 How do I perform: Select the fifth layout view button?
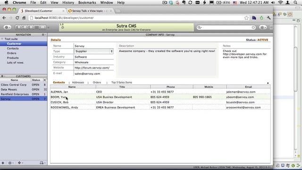(43, 27)
